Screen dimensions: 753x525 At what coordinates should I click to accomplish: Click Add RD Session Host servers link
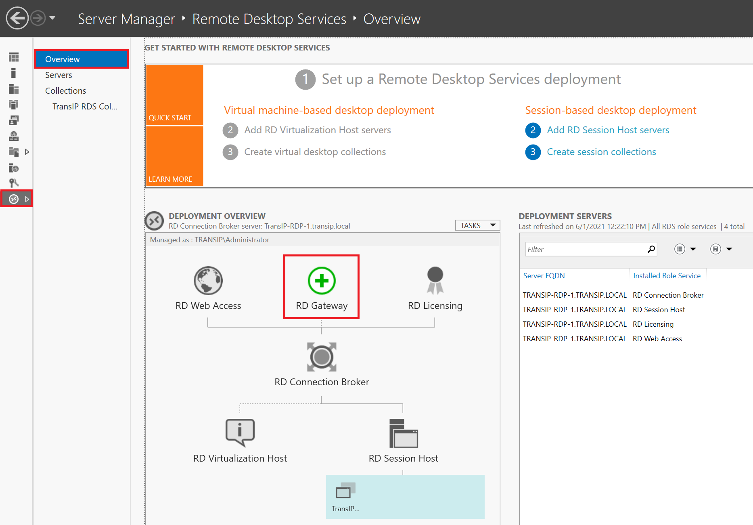point(608,130)
